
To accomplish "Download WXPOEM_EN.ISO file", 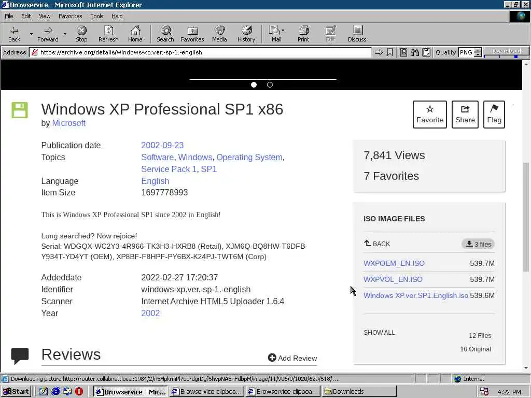I will click(x=394, y=263).
